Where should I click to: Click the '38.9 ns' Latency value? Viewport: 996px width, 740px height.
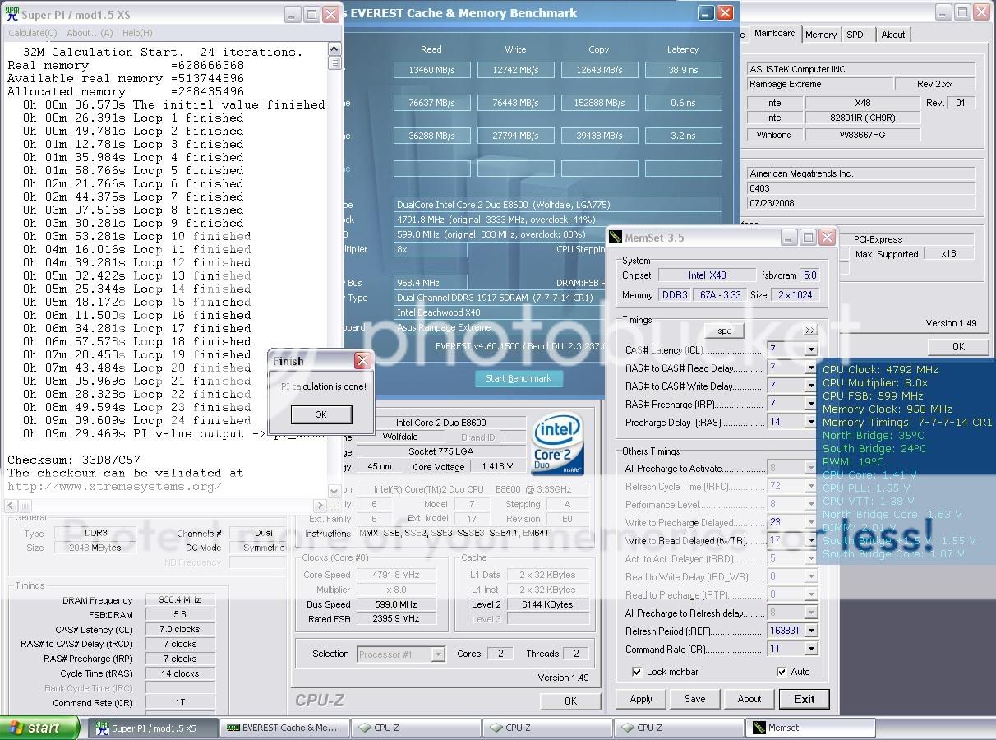tap(683, 70)
